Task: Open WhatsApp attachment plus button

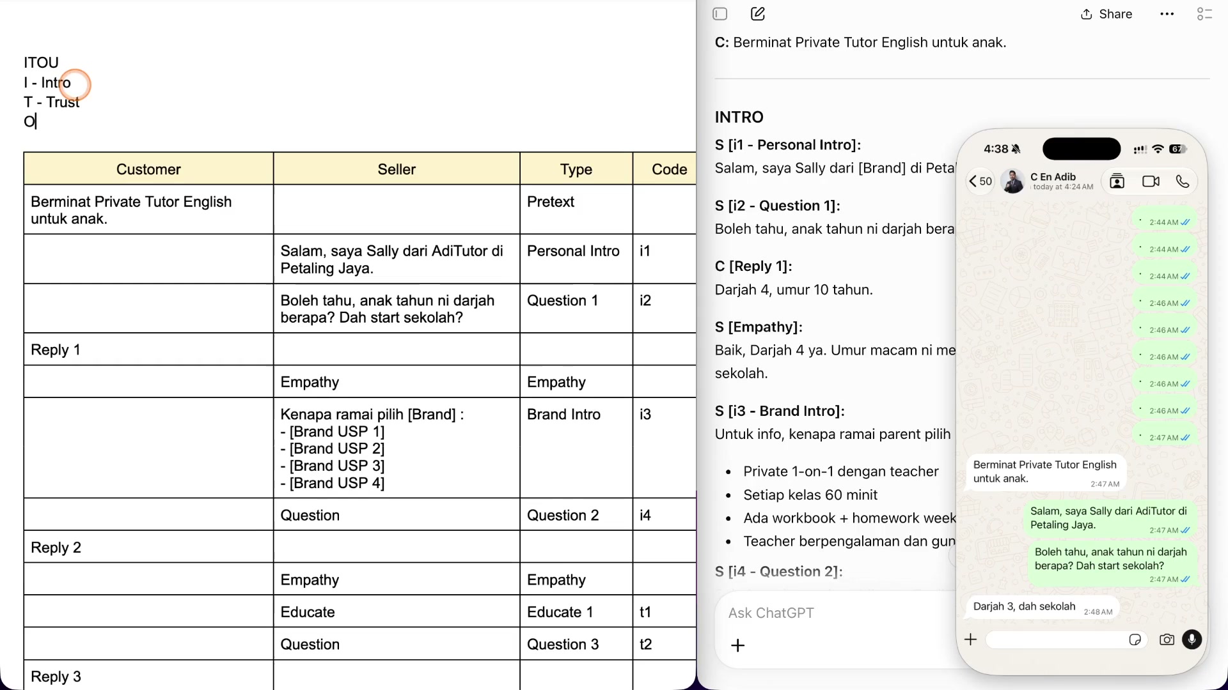Action: (x=970, y=640)
